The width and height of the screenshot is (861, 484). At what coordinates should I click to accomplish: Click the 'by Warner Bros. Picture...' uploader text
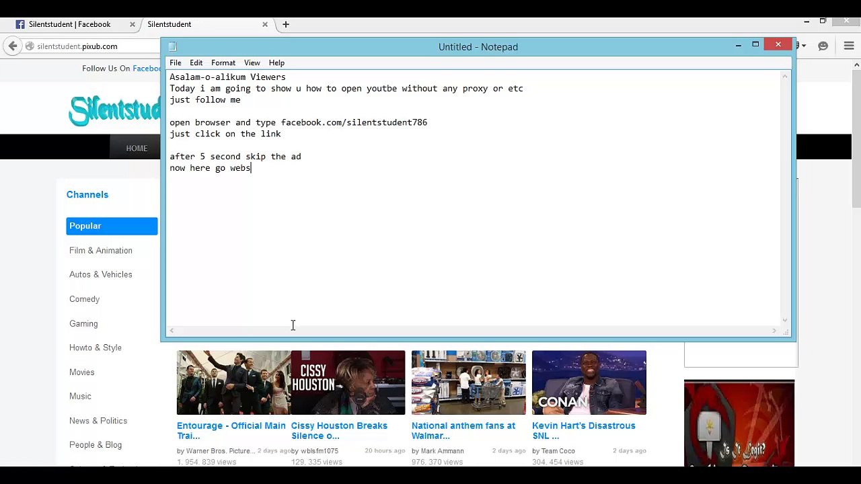215,451
